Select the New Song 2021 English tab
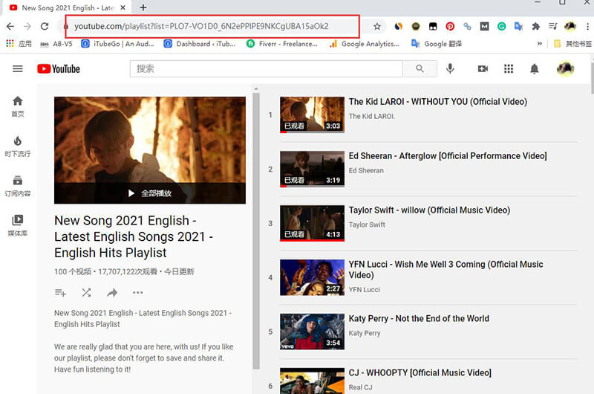Screen dimensions: 594x394 click(x=68, y=7)
